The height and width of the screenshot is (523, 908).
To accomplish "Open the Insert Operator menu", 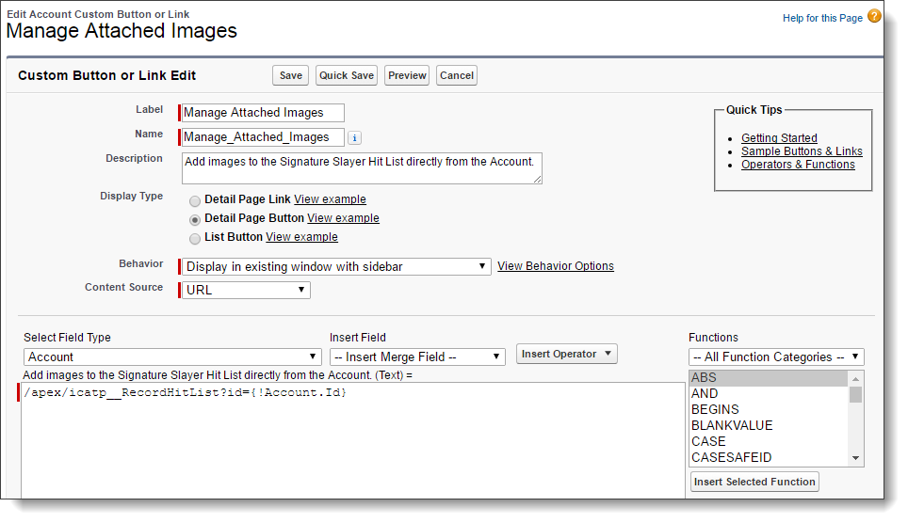I will [x=566, y=354].
